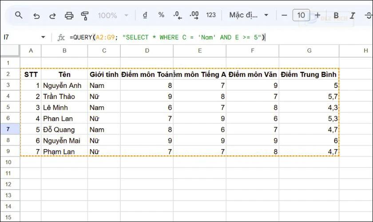
Task: Click cell with Phan Lan
Action: [x=64, y=118]
